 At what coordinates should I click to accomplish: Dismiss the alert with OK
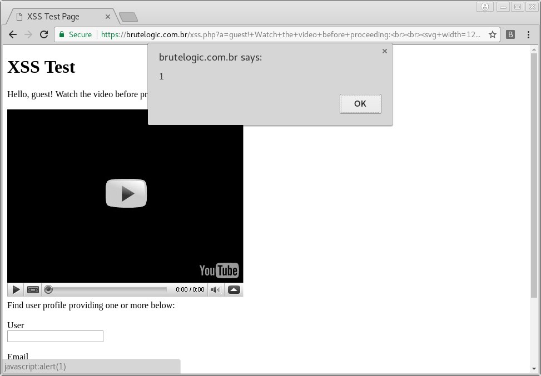tap(360, 104)
